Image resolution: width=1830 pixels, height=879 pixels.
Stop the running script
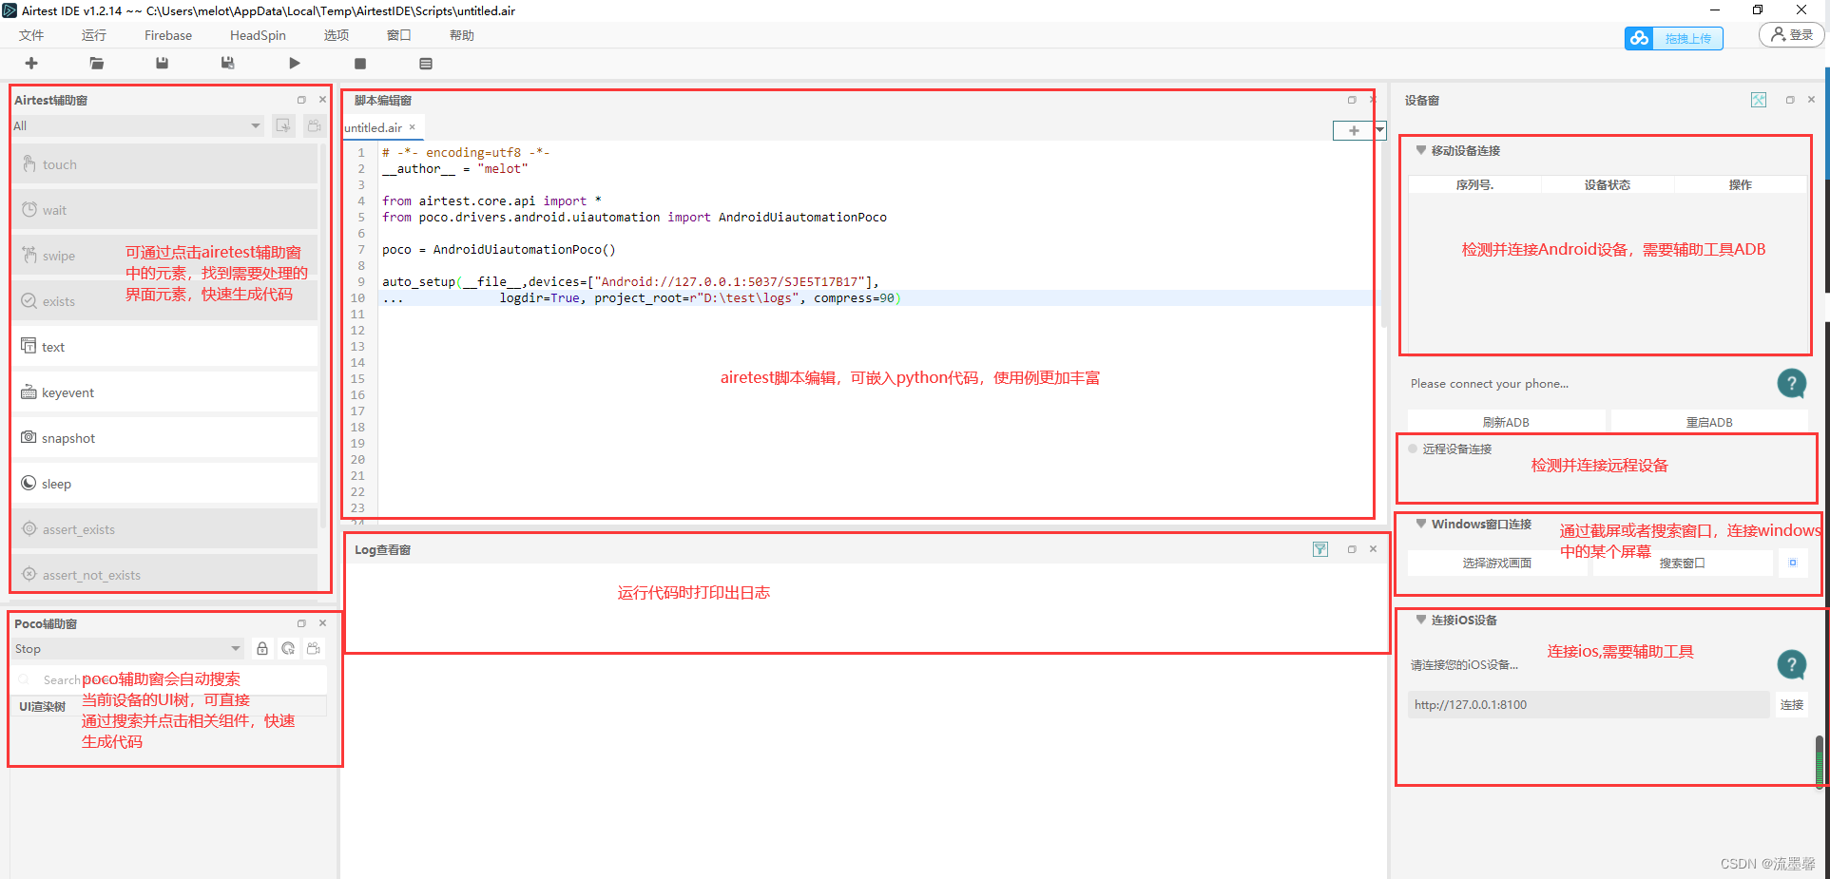pyautogui.click(x=360, y=64)
